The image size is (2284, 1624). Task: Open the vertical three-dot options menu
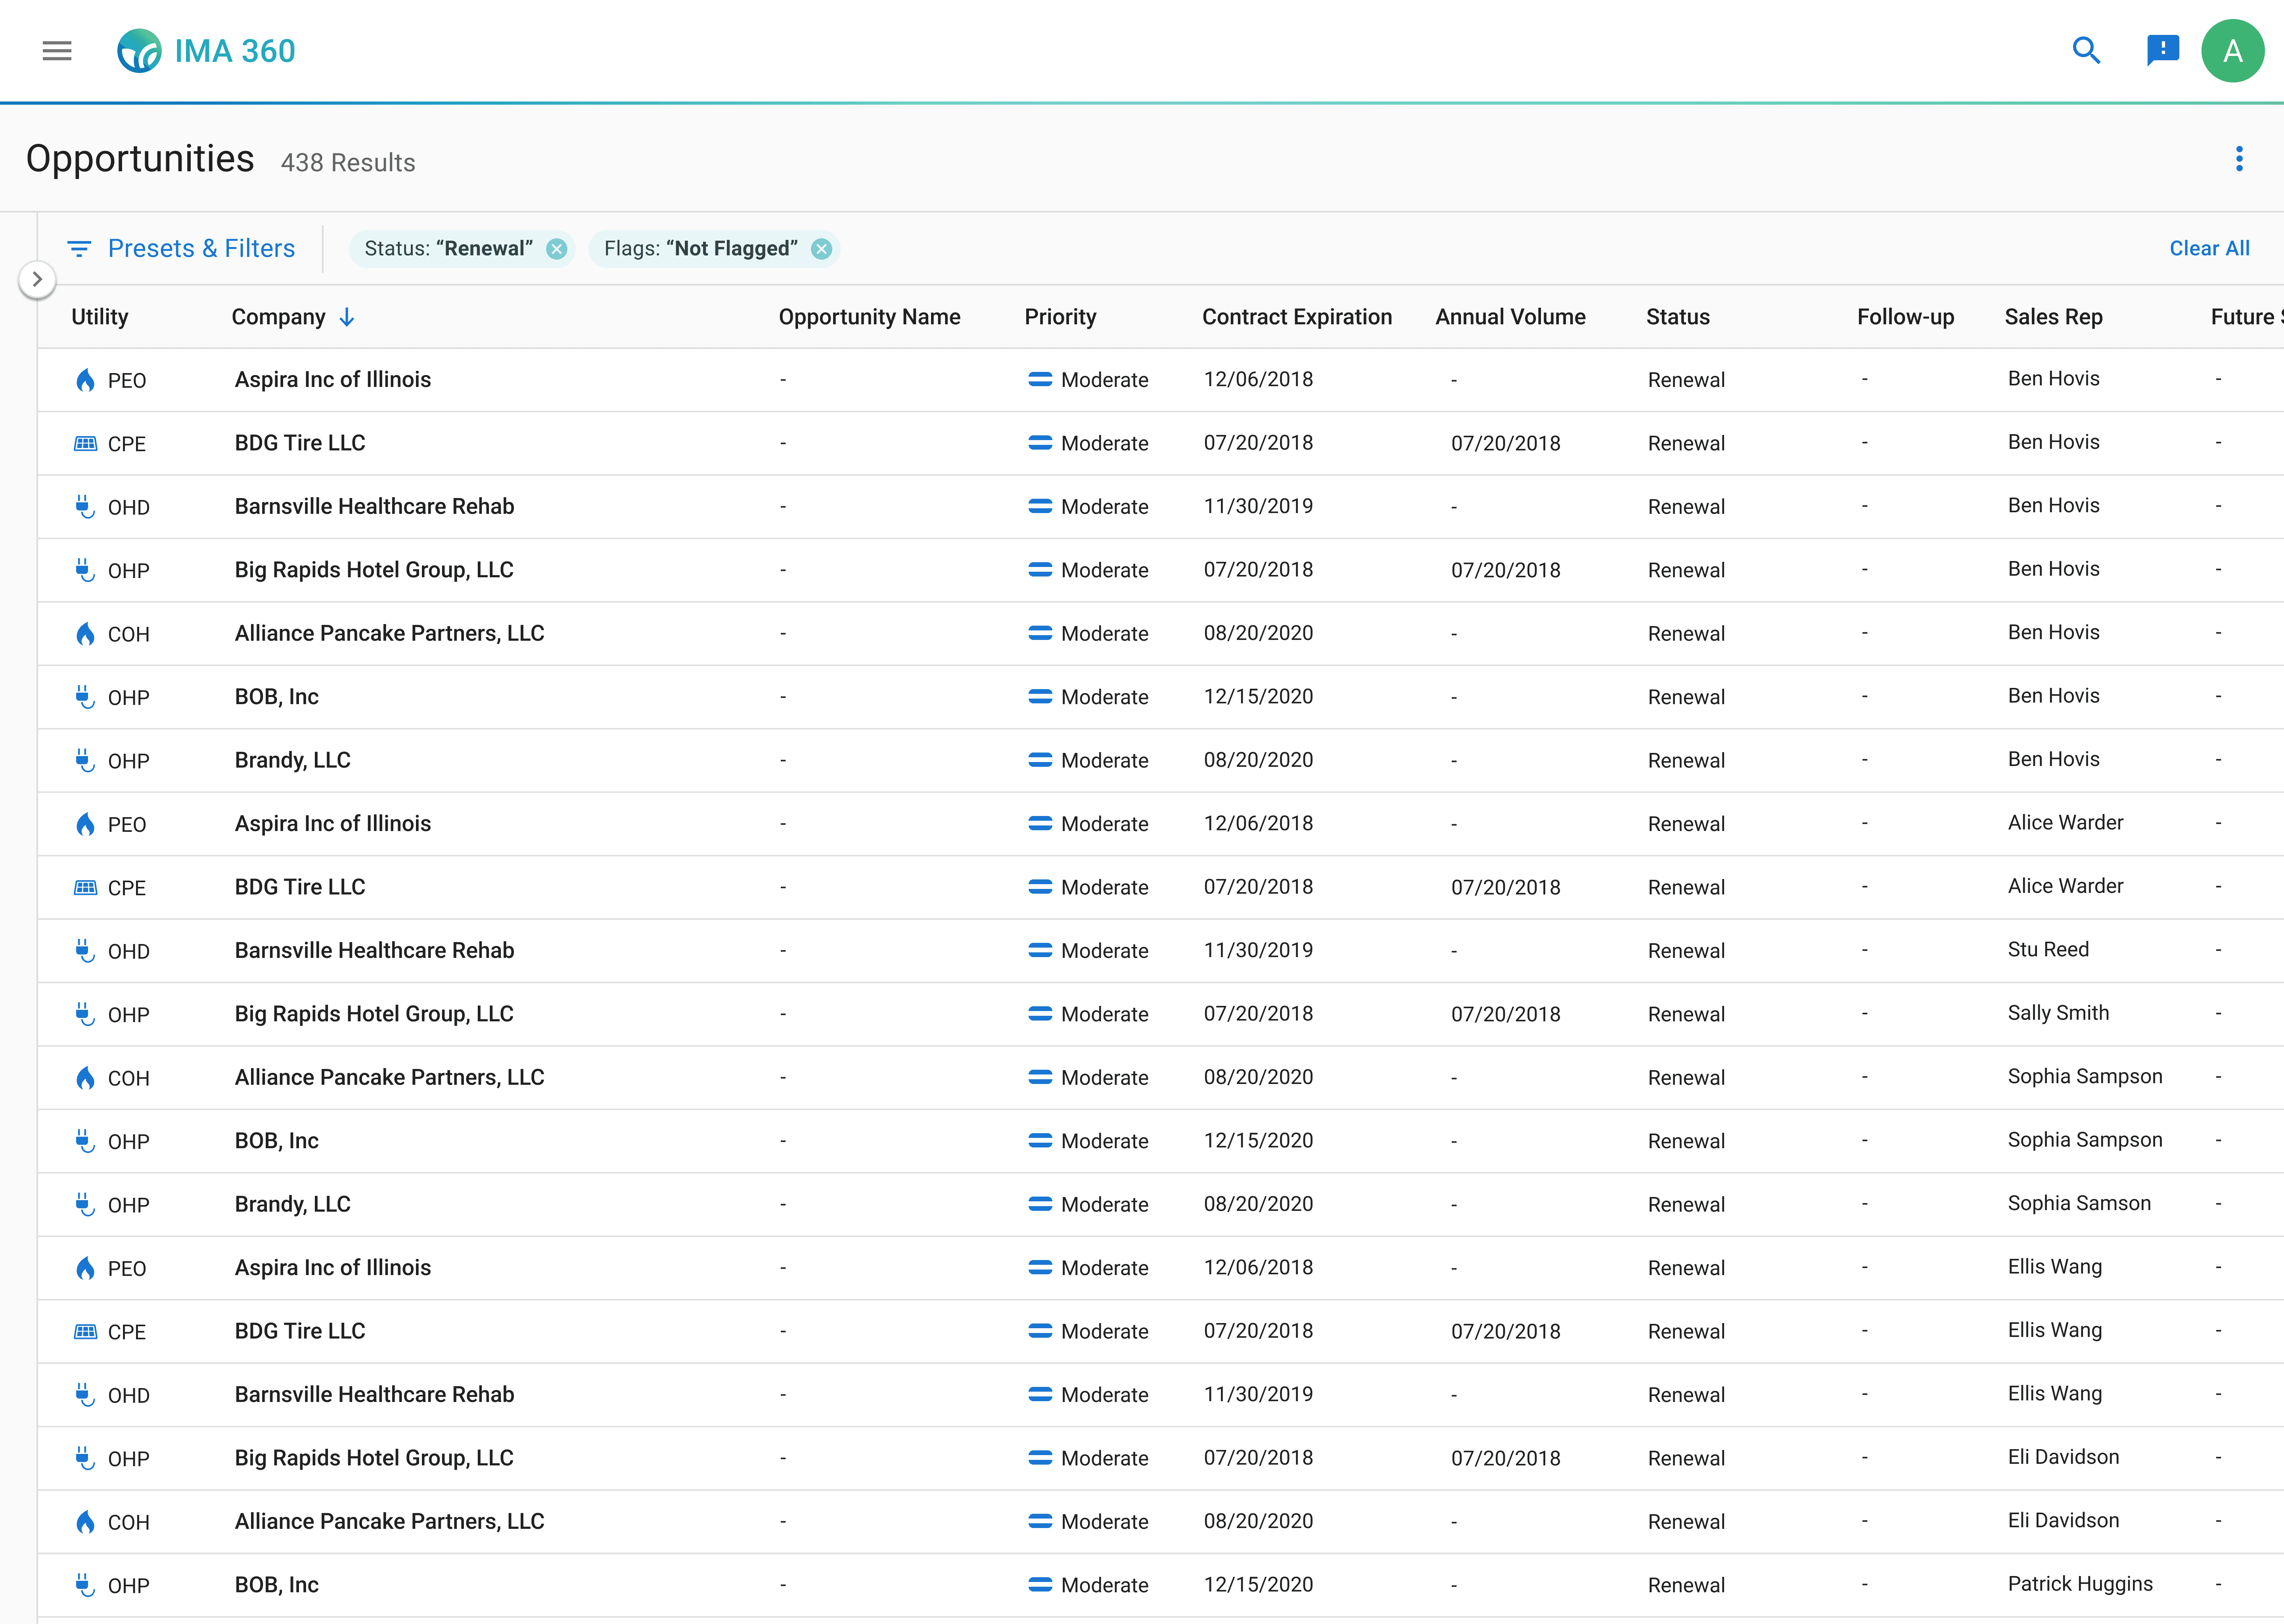click(2239, 159)
